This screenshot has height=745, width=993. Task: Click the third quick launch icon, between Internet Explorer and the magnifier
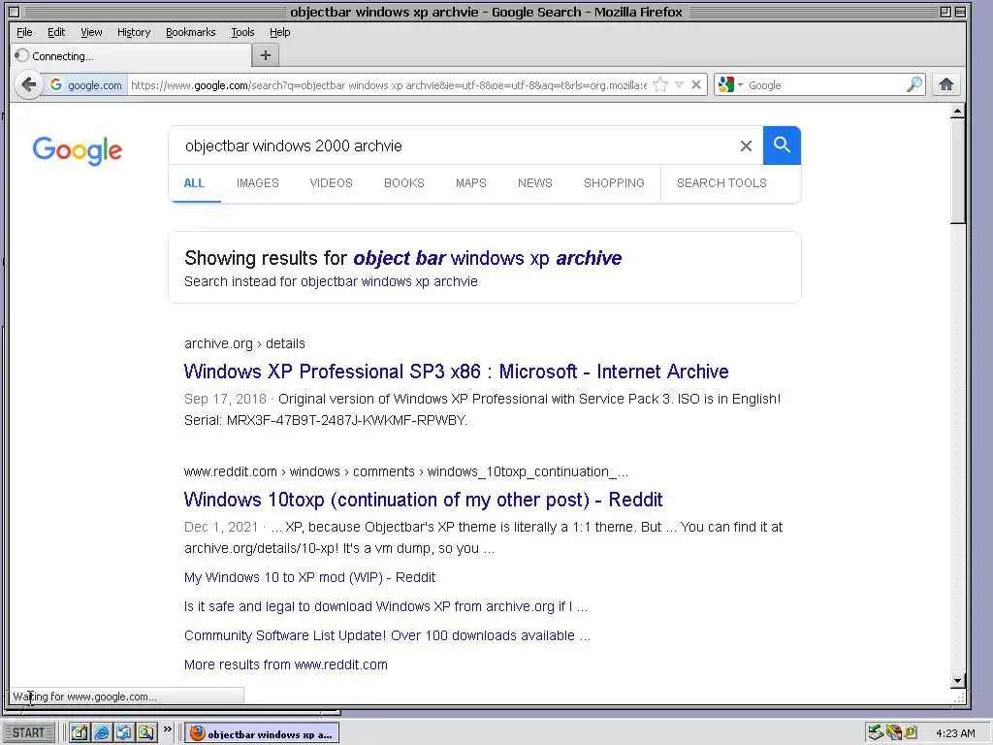pyautogui.click(x=123, y=733)
